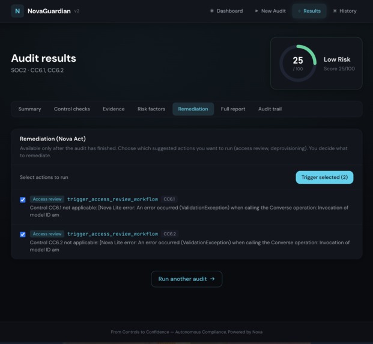Screen dimensions: 373x344
Task: Click Trigger selected (2) button
Action: click(x=324, y=177)
